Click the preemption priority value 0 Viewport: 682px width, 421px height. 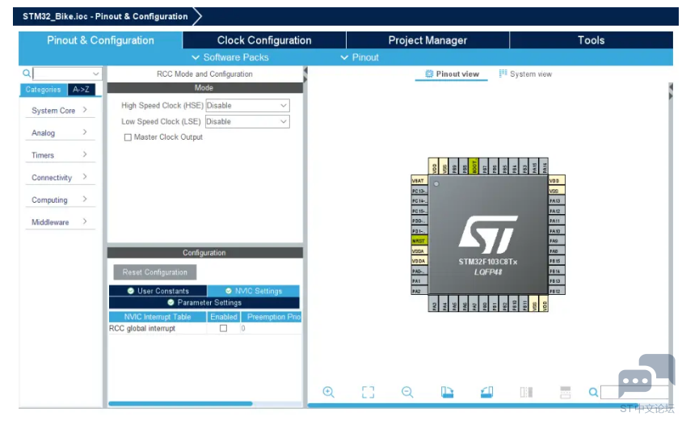(243, 328)
